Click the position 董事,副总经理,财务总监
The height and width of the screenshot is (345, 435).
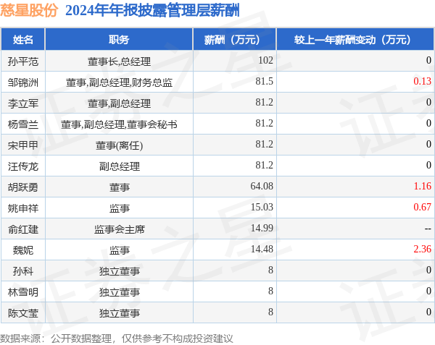click(119, 82)
